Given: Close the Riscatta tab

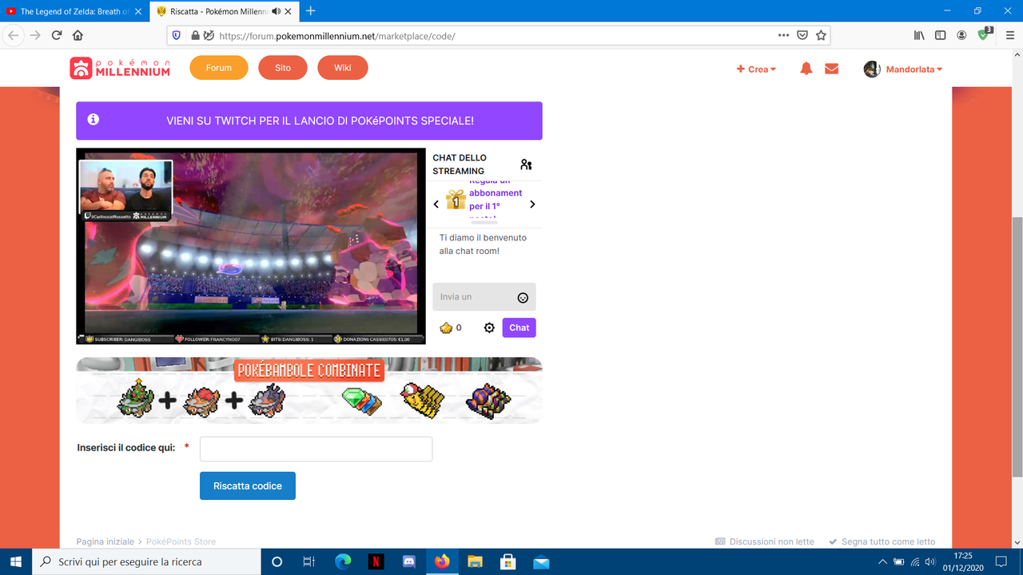Looking at the screenshot, I should [289, 11].
